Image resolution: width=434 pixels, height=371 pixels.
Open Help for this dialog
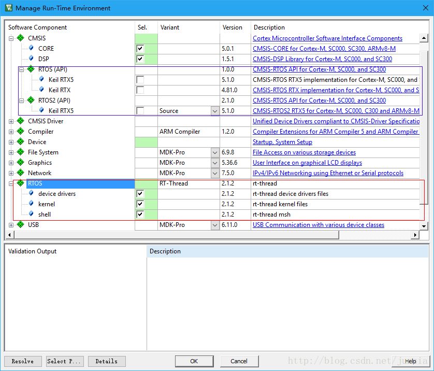point(411,361)
